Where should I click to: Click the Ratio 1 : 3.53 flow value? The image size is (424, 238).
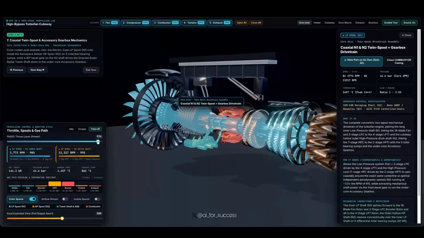390,92
